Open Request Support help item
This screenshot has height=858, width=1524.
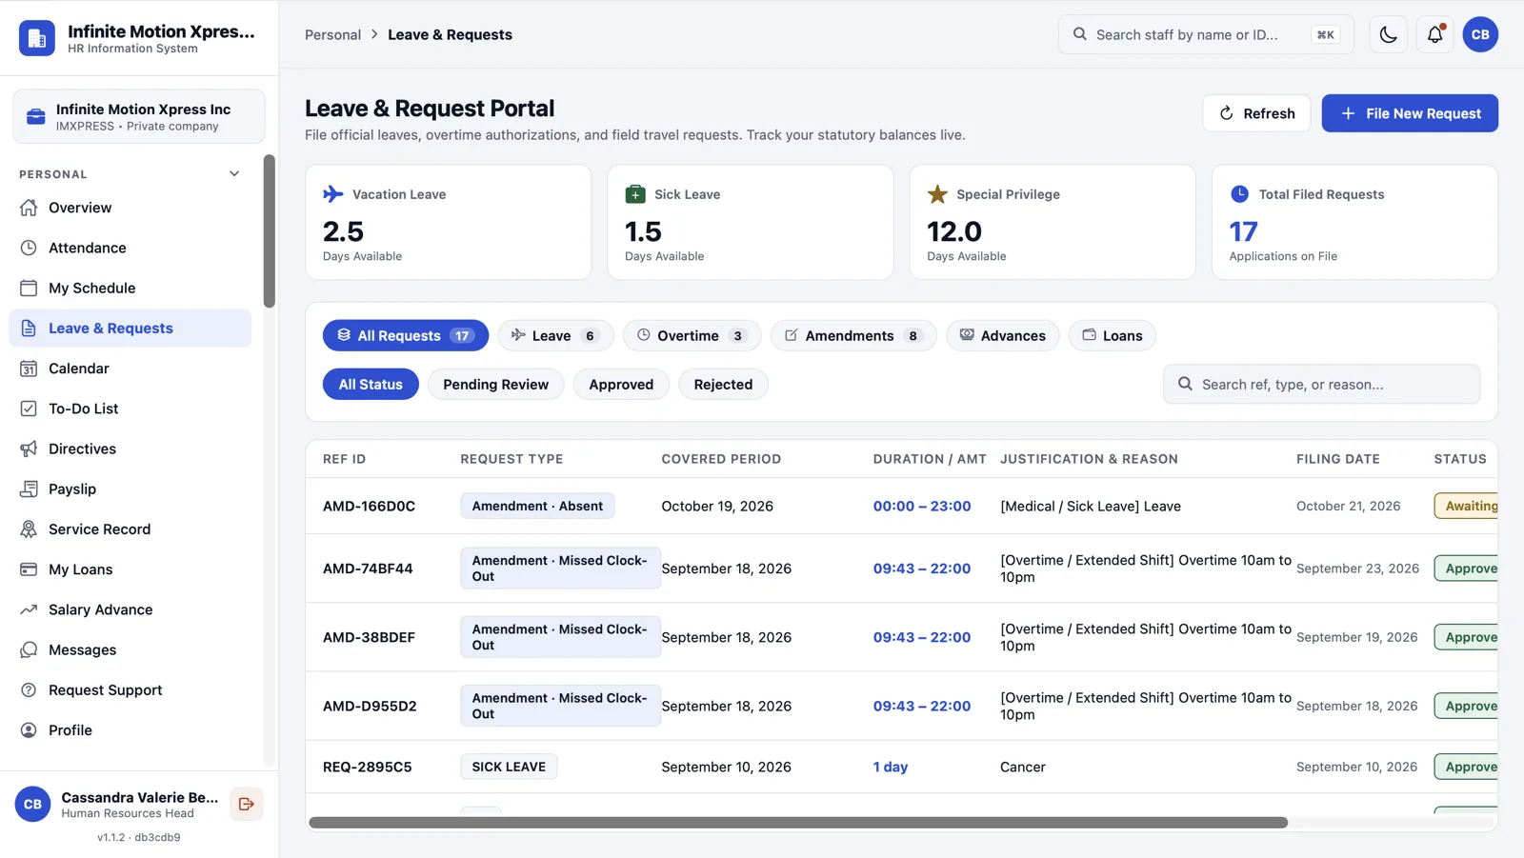[x=130, y=689]
